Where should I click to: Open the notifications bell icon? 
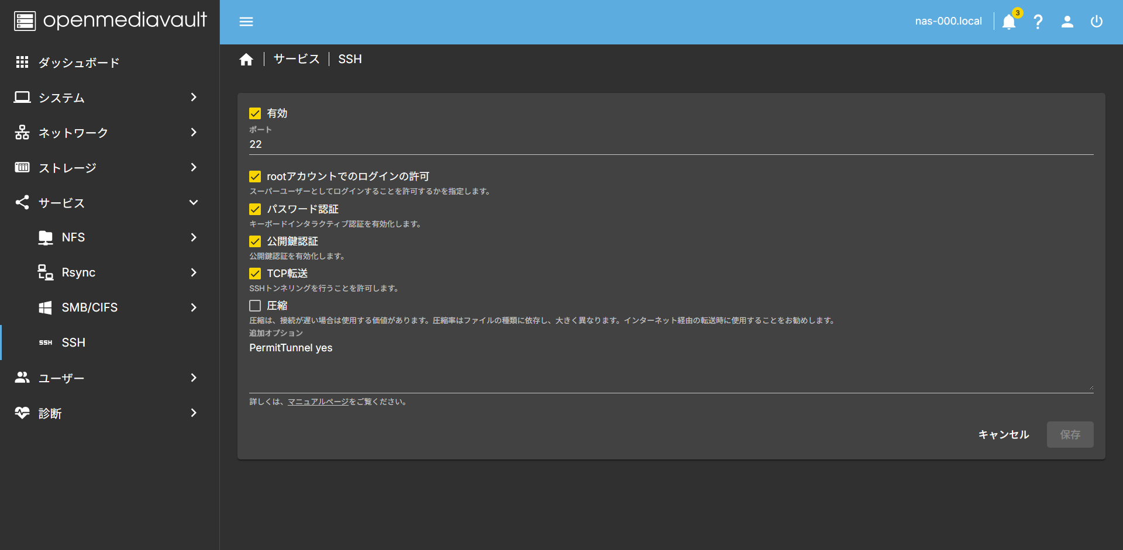(x=1008, y=22)
